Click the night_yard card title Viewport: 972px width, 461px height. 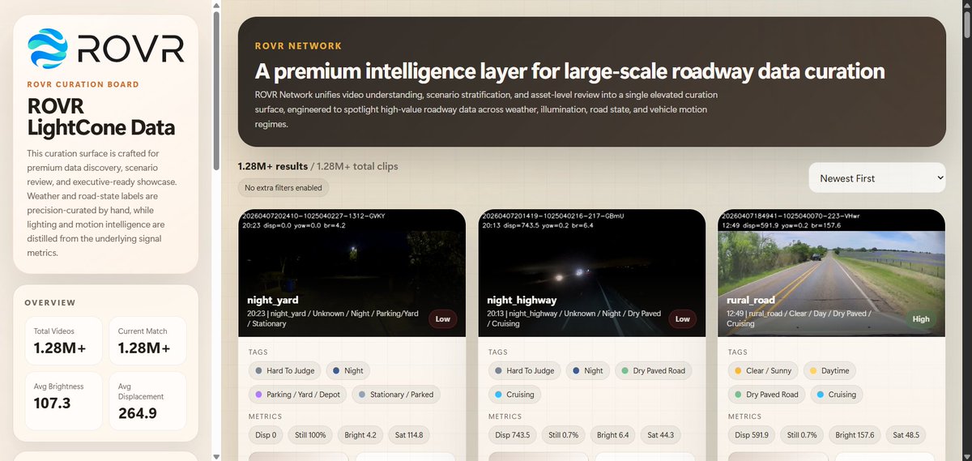[275, 300]
